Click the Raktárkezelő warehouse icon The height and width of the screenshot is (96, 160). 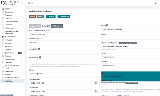point(3,28)
